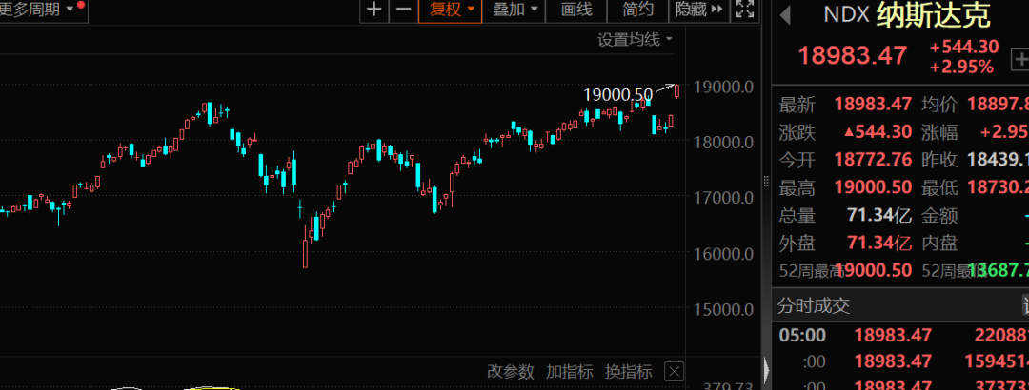Collapse right panel using the splitter arrow

pyautogui.click(x=764, y=367)
